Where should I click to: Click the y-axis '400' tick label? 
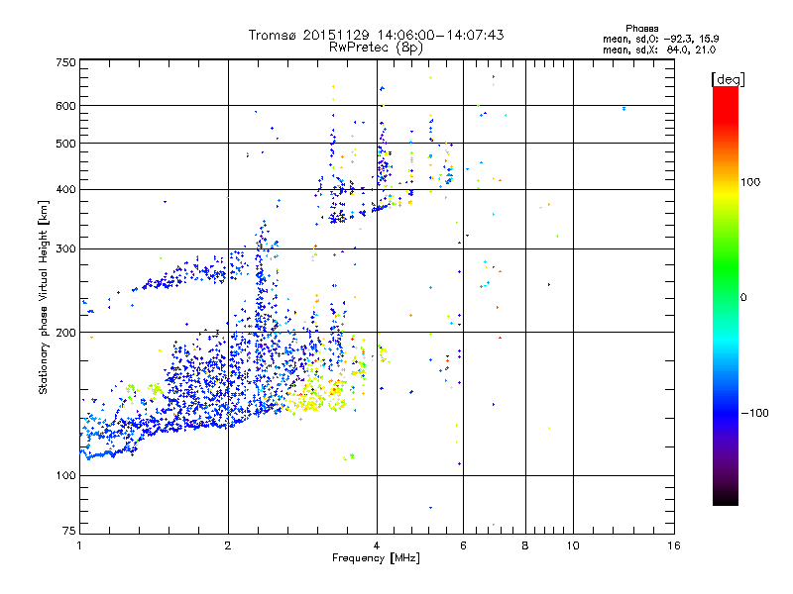65,190
